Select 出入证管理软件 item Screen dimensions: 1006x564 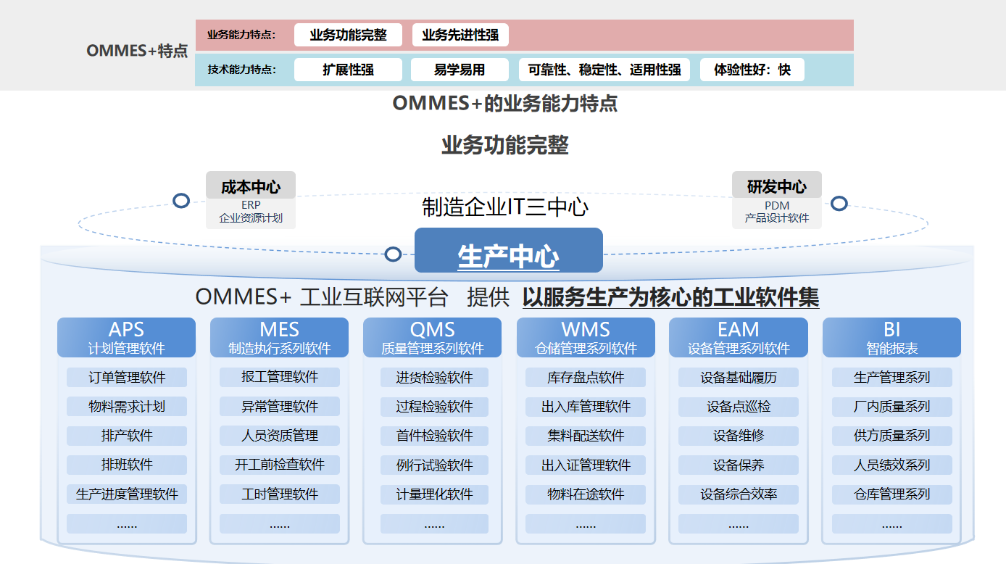[x=586, y=465]
